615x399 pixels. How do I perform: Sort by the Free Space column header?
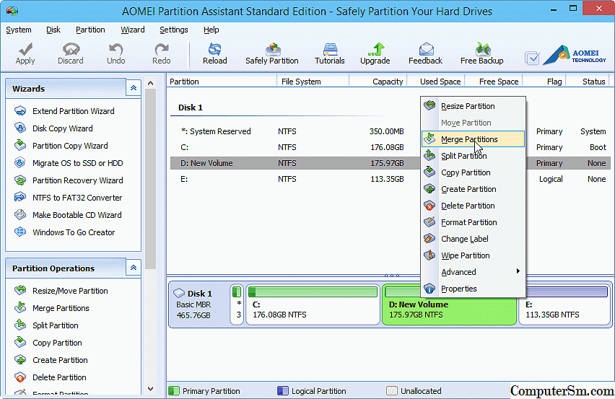pos(494,82)
